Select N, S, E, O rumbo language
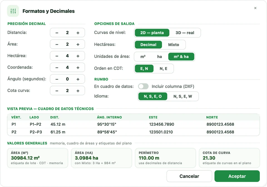Screen dimensions: 267x187 (153, 96)
